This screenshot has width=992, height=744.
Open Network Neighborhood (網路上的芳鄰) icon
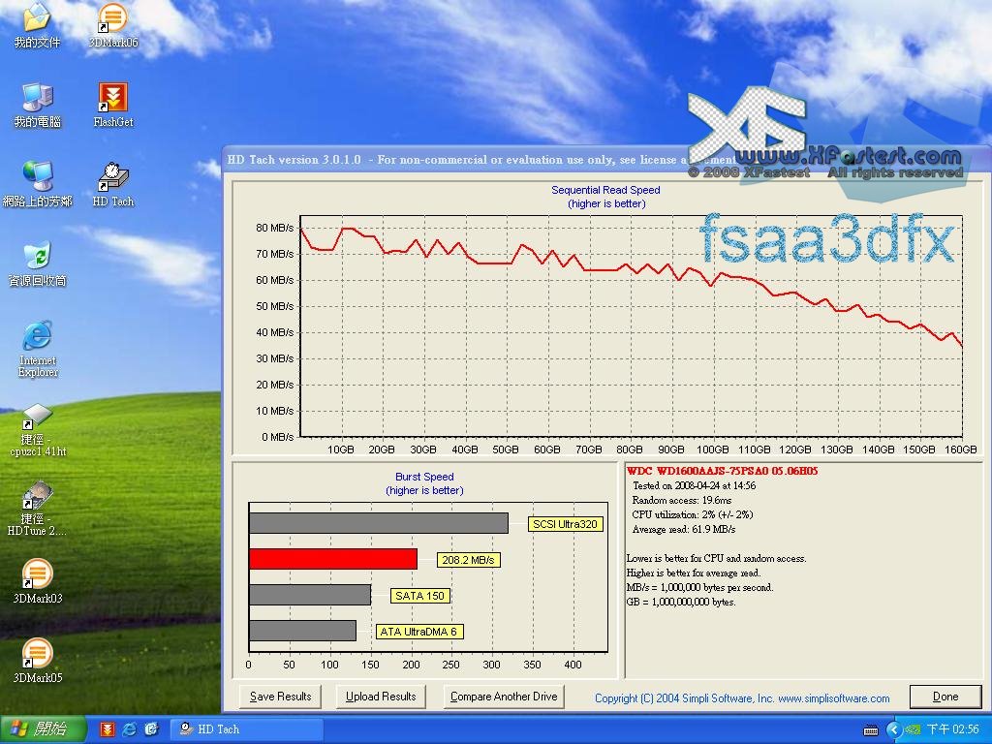tap(37, 178)
